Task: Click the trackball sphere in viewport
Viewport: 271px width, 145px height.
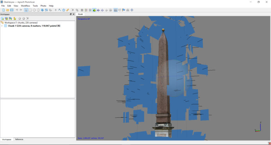Action: pos(174,78)
